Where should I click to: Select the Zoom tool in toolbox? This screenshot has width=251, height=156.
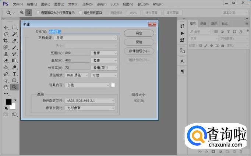tap(14, 87)
